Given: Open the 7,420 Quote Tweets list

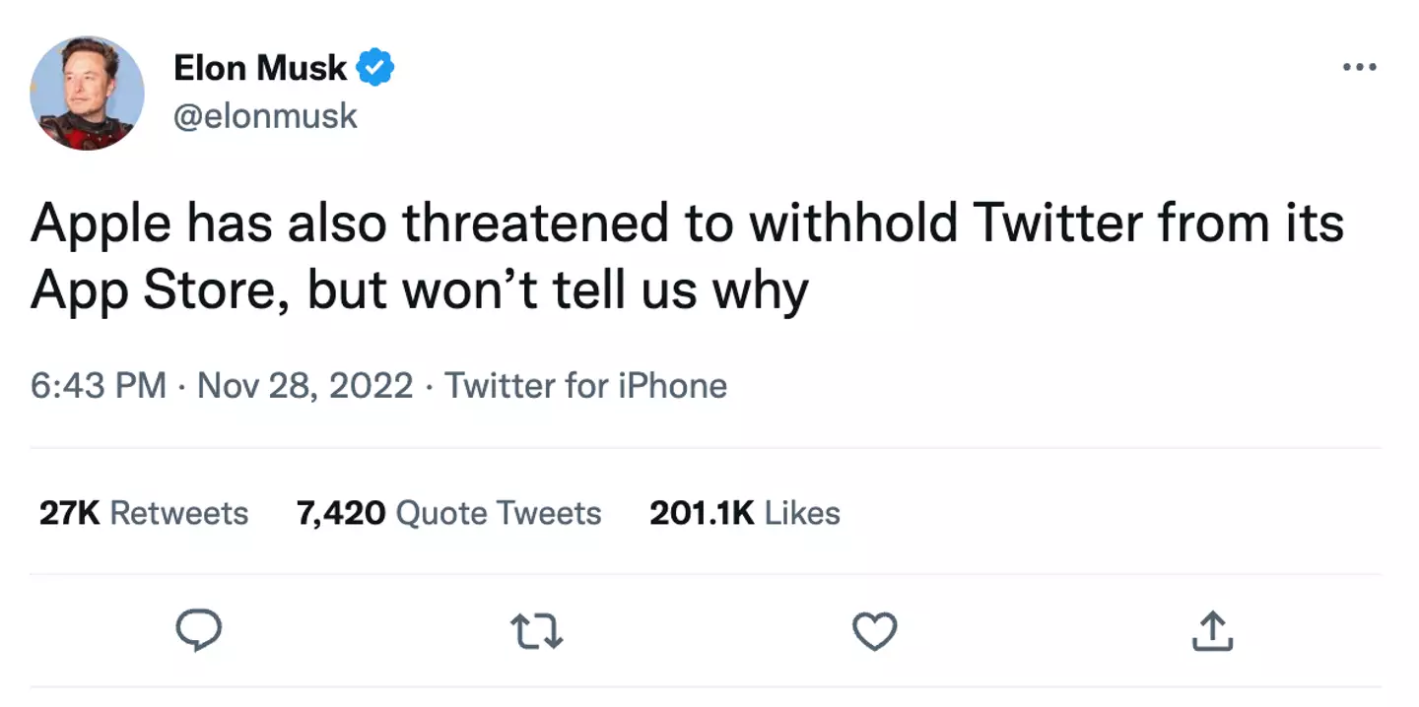Looking at the screenshot, I should pos(448,513).
